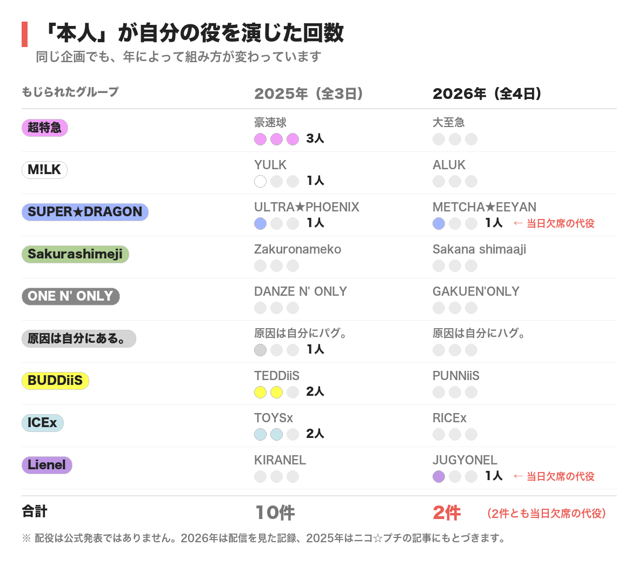Click the text RICEx
Viewport: 638px width, 572px height.
click(450, 418)
